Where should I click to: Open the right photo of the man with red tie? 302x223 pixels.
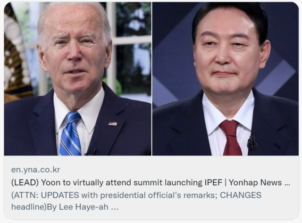tap(226, 79)
